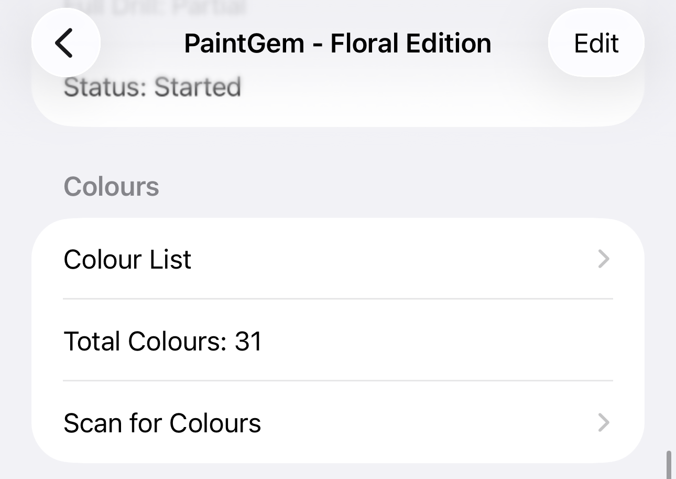This screenshot has width=676, height=479.
Task: Expand the Colour List chevron
Action: [x=604, y=259]
